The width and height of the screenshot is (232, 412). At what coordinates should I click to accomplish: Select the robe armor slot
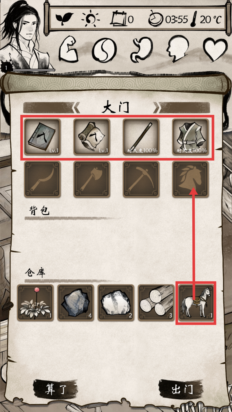[190, 137]
